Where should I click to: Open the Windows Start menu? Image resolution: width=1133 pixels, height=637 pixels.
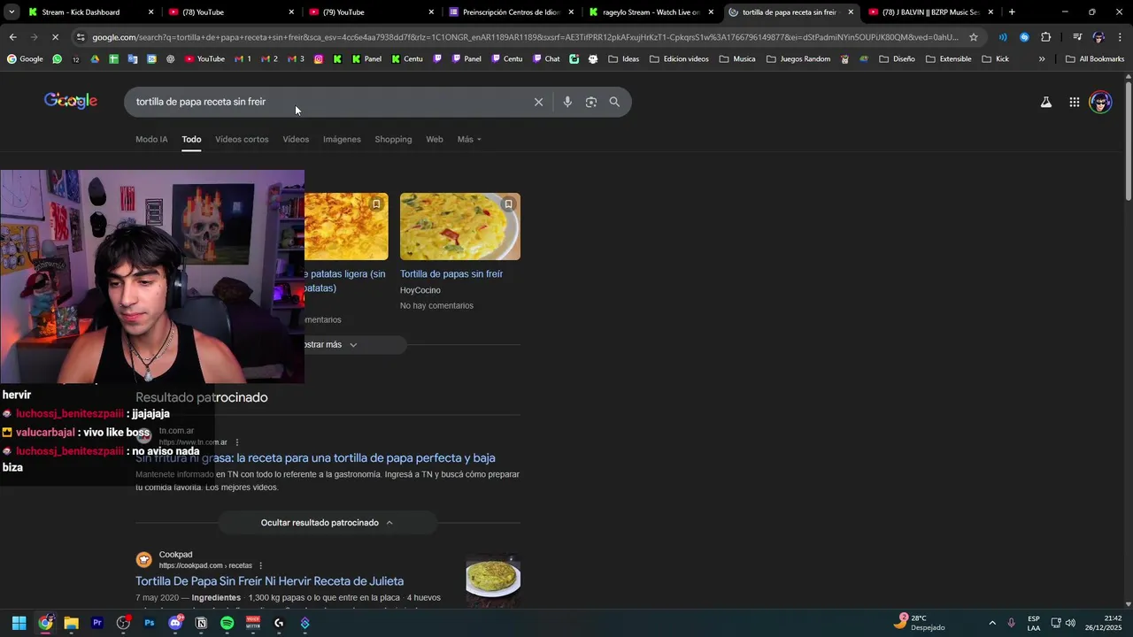tap(19, 623)
